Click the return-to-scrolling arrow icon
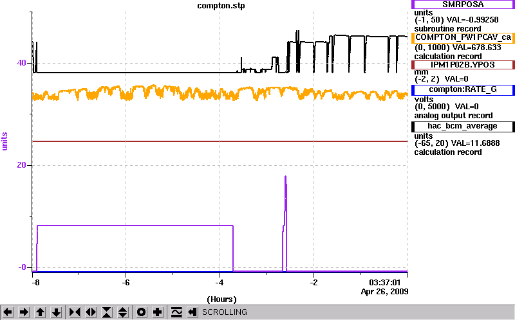 coord(192,312)
